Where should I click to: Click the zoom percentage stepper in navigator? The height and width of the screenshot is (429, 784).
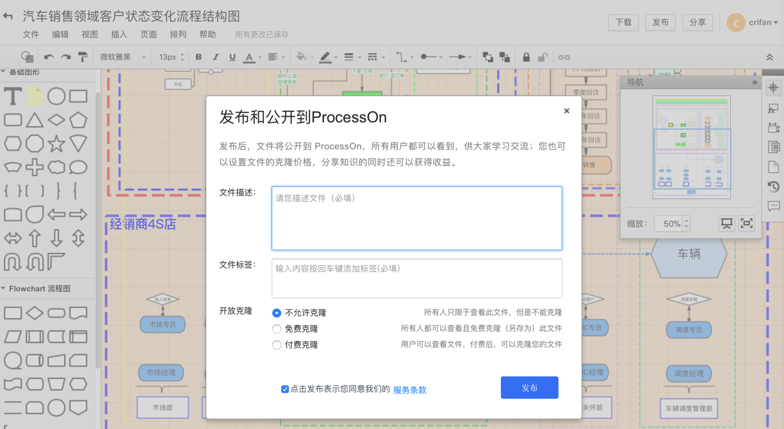click(687, 223)
